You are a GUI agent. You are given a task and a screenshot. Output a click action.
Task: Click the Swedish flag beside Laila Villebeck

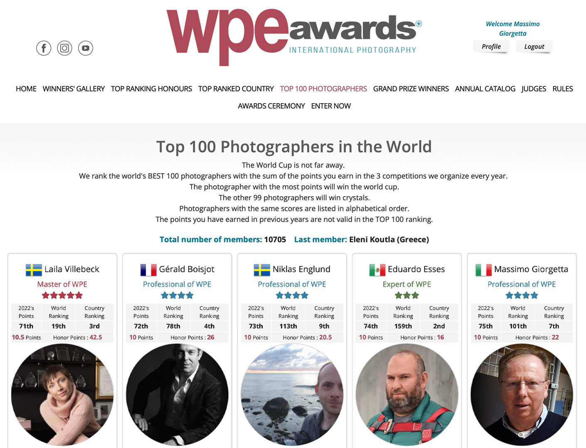(34, 270)
